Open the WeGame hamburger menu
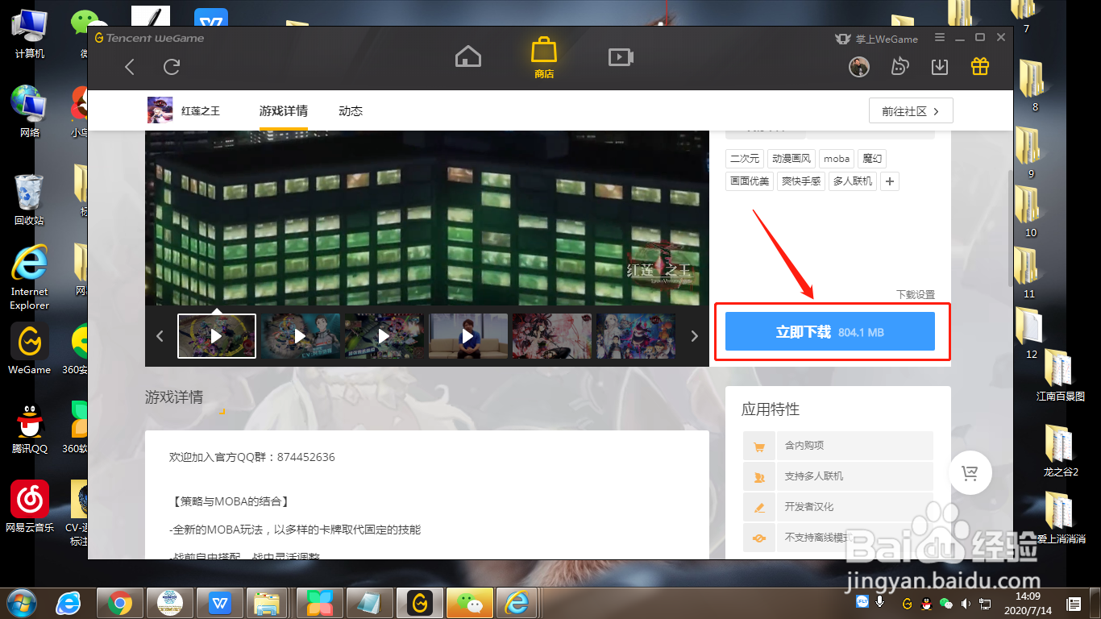This screenshot has width=1101, height=619. 940,38
